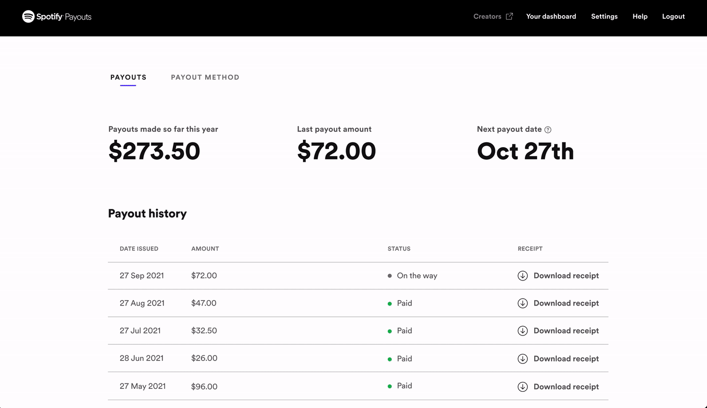Click download icon for 27 Jul 2021 payout

coord(522,331)
